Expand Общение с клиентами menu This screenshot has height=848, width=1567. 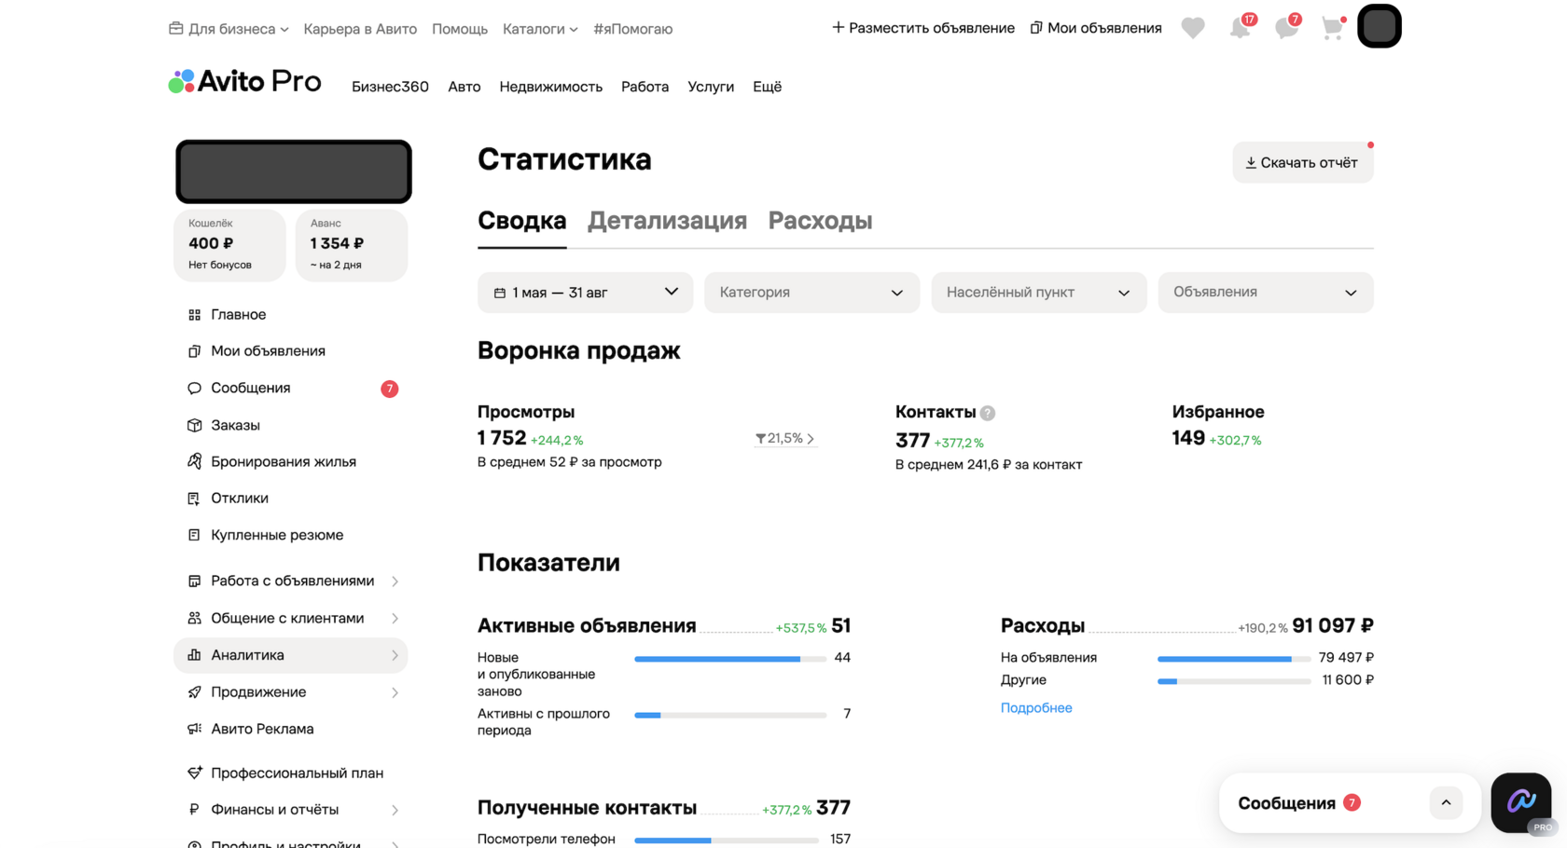[x=291, y=618]
